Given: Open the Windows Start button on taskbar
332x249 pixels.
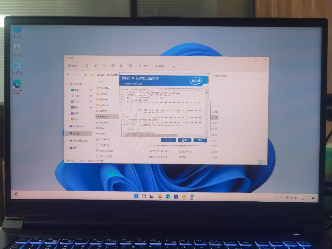Looking at the screenshot, I should [x=136, y=196].
